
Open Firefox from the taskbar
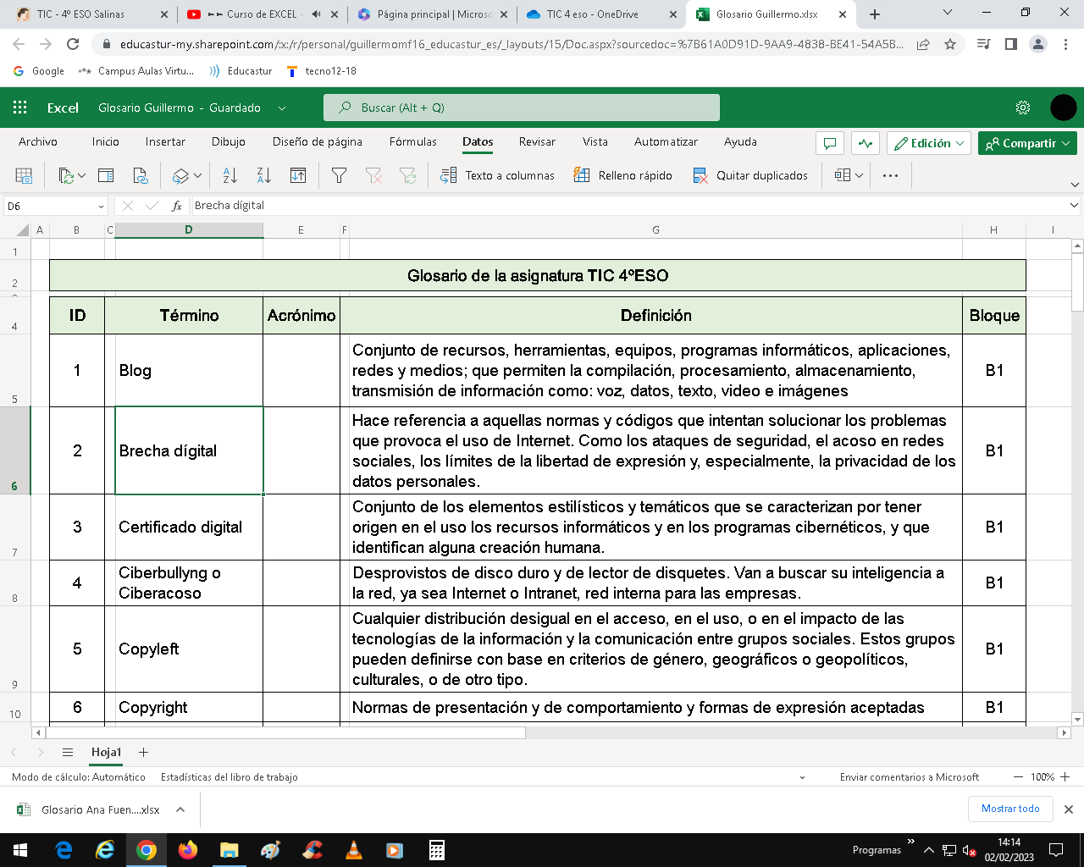click(x=188, y=850)
